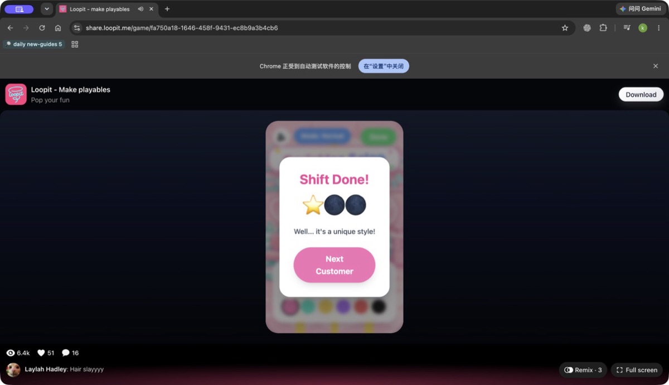Like the game with heart icon
The height and width of the screenshot is (385, 669).
tap(41, 353)
